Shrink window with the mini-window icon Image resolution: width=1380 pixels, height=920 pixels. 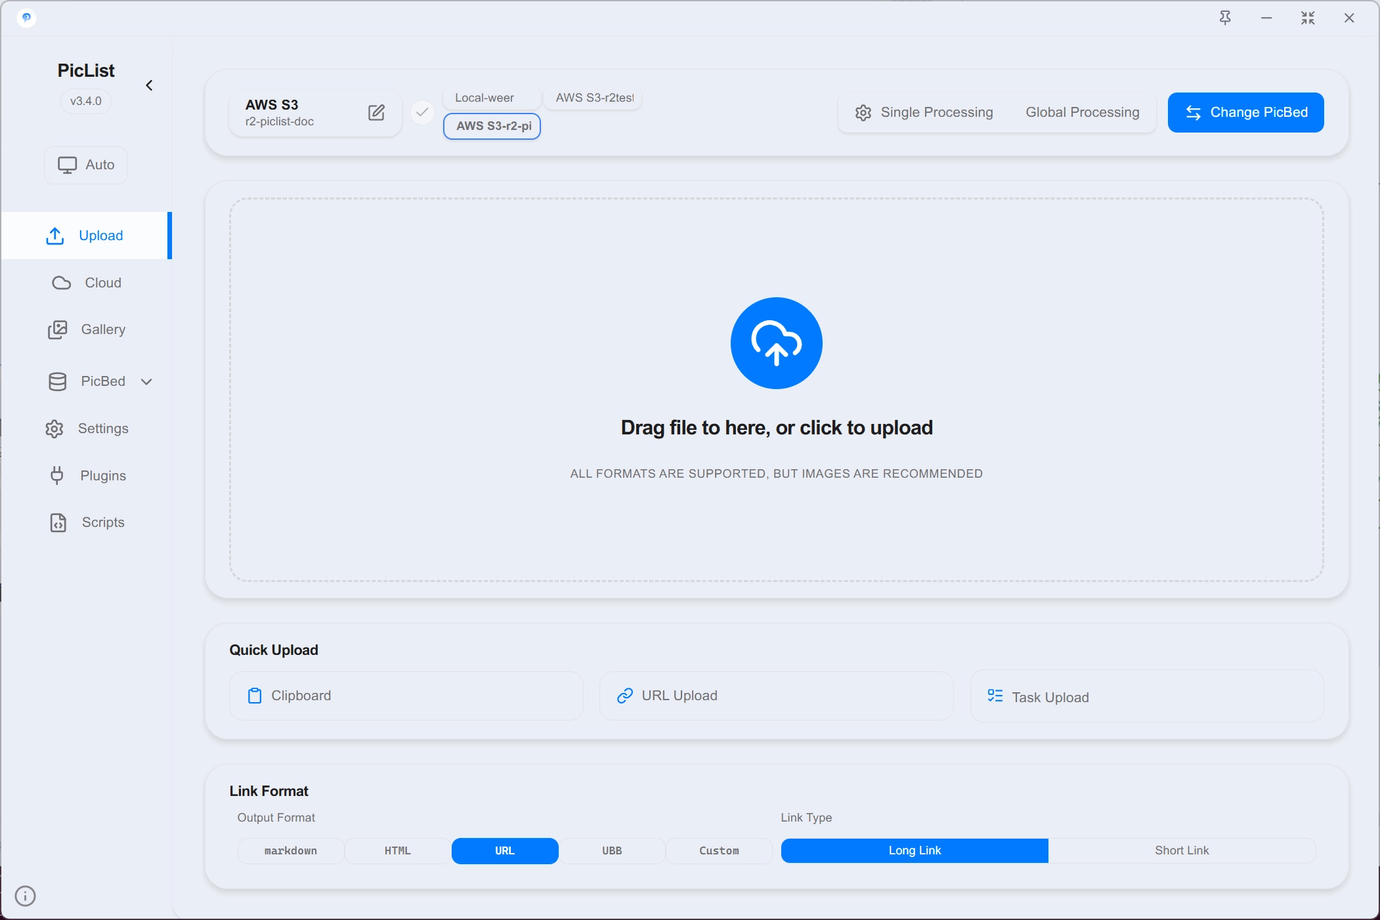tap(1308, 18)
